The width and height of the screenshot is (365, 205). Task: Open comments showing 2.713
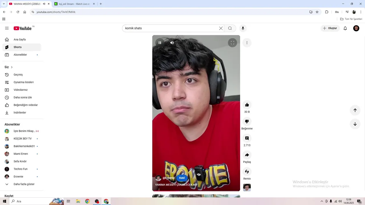(x=247, y=138)
